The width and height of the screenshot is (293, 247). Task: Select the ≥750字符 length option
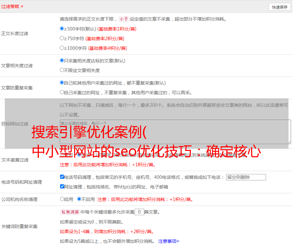62,38
